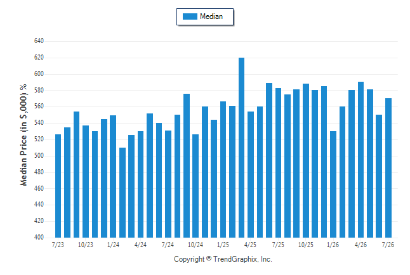Select the bar above the 10/25 label
This screenshot has height=275, width=410.
point(306,160)
